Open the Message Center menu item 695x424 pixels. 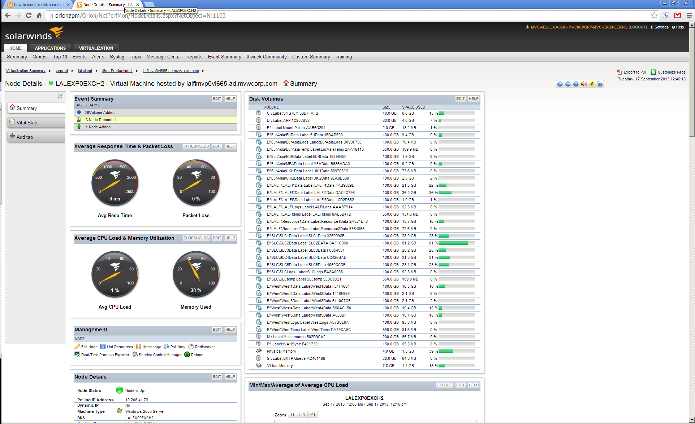(x=164, y=57)
